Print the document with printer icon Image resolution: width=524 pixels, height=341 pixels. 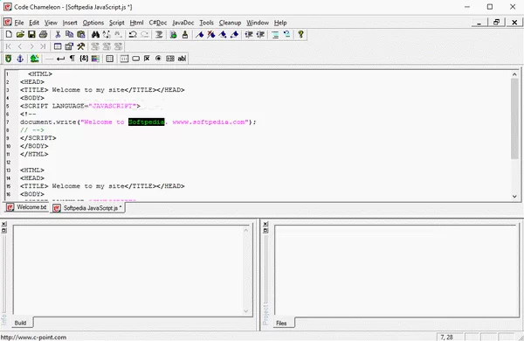click(43, 34)
